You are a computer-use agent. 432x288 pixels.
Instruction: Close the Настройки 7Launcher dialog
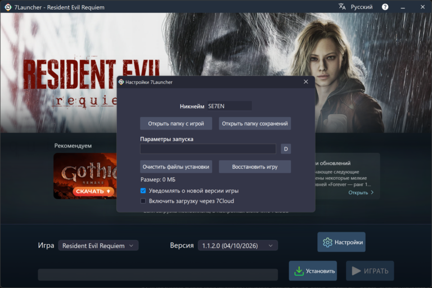coord(306,82)
